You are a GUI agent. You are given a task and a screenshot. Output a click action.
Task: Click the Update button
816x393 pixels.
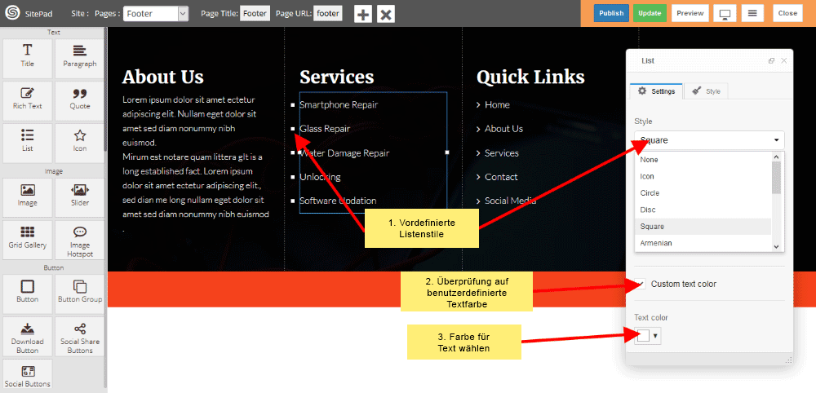tap(650, 14)
